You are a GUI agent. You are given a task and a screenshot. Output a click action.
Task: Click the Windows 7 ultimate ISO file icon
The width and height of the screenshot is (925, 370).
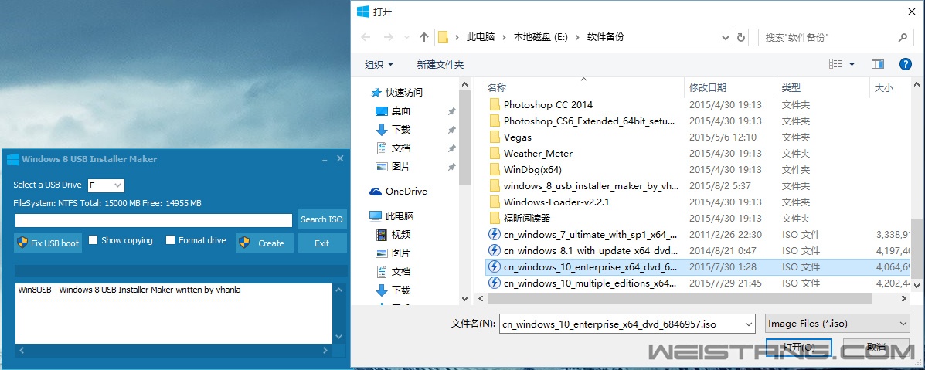point(495,234)
